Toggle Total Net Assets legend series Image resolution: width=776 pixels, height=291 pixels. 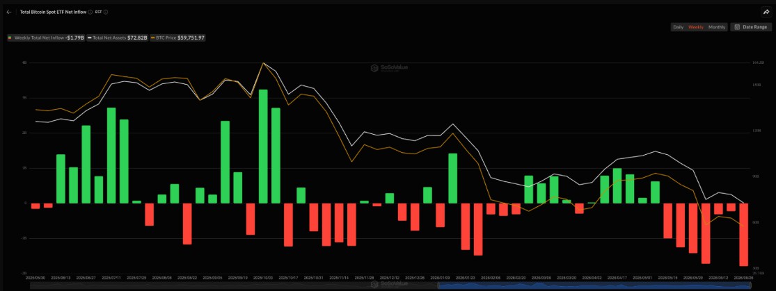tap(118, 38)
